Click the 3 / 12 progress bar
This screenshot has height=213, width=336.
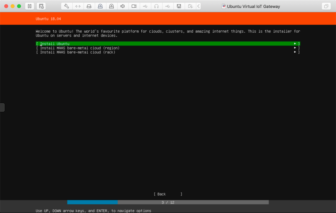(168, 202)
